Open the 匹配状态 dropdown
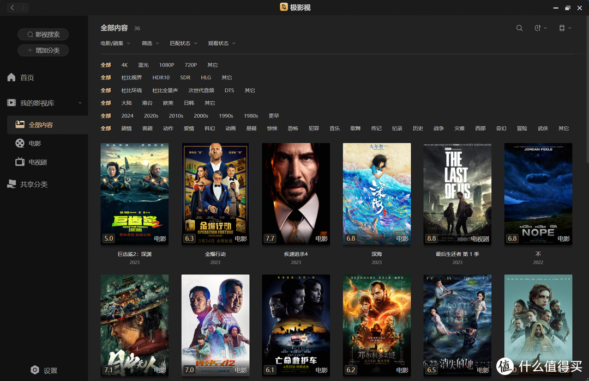Image resolution: width=589 pixels, height=381 pixels. pyautogui.click(x=184, y=43)
